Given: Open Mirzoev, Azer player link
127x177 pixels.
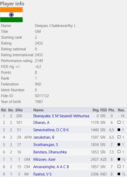Looking at the screenshot, I should [x=44, y=159].
